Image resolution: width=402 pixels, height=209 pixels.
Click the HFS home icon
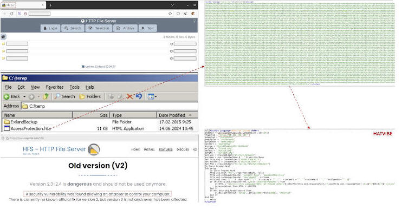[3, 37]
